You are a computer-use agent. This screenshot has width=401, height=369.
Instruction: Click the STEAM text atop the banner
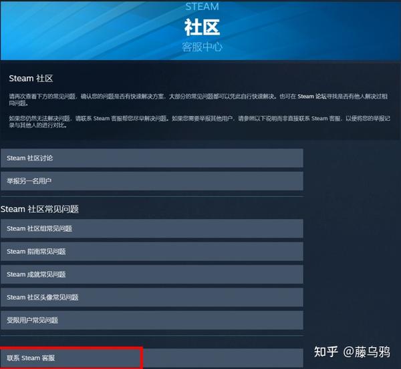[202, 7]
